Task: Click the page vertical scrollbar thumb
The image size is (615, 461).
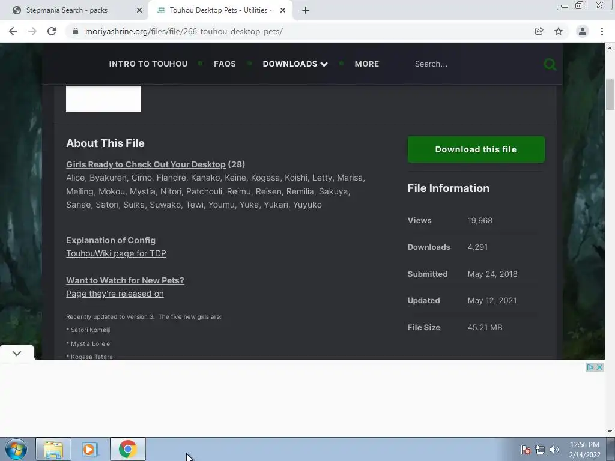Action: pyautogui.click(x=610, y=95)
